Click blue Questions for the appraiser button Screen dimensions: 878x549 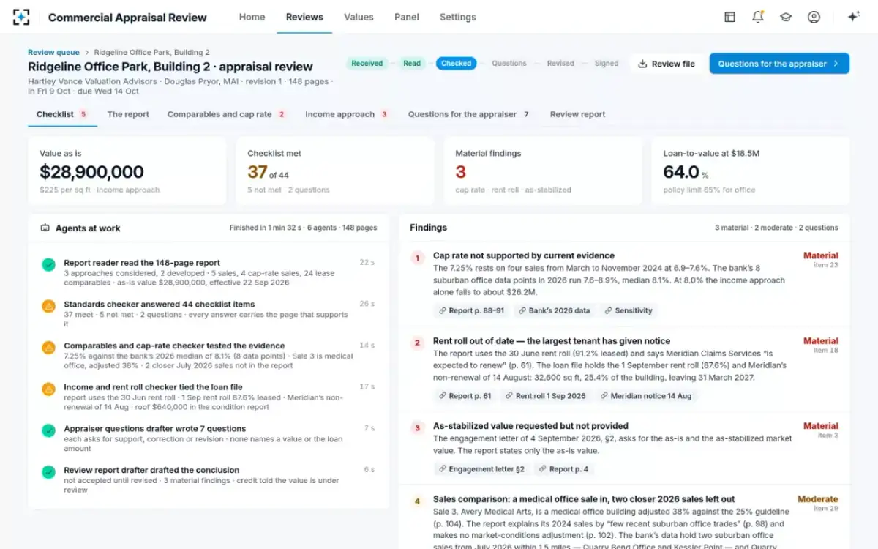[779, 64]
